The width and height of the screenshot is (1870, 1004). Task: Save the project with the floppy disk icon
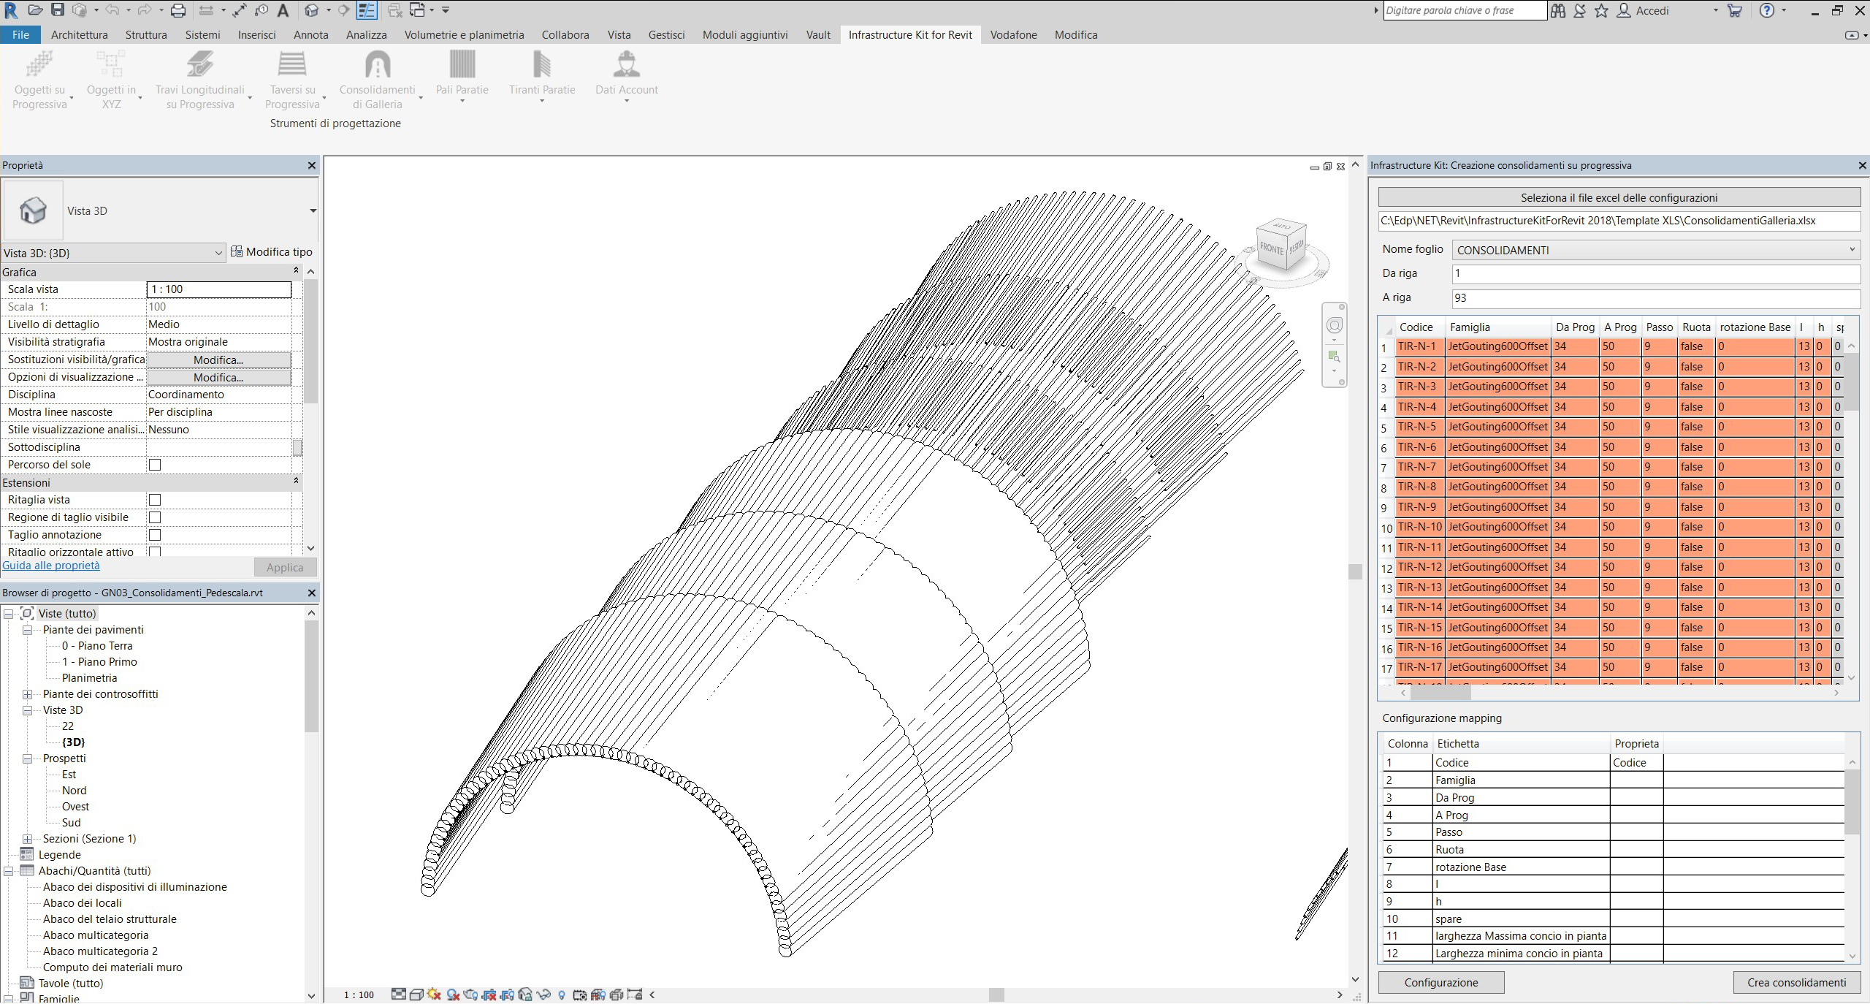click(57, 10)
